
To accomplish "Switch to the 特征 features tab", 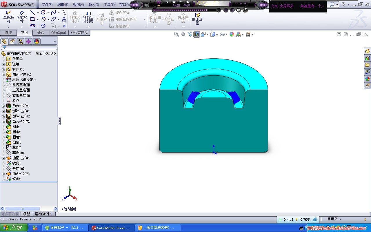I will point(8,33).
